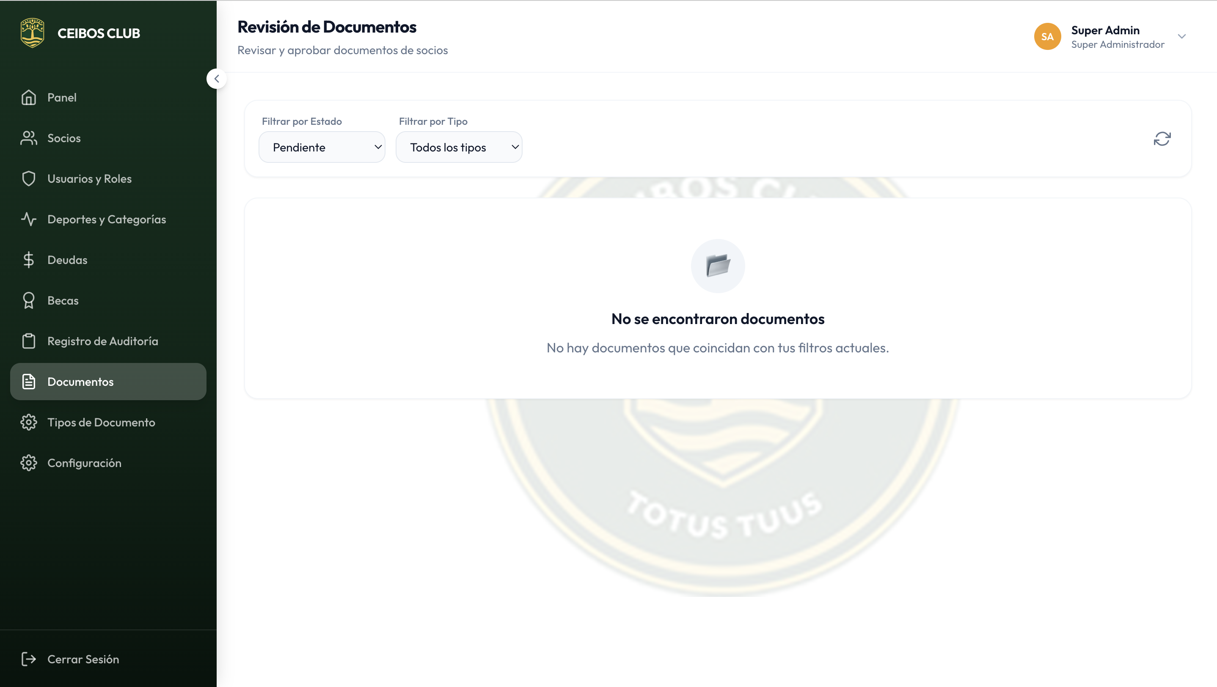1217x687 pixels.
Task: Click the CEIBOS CLUB title text
Action: pyautogui.click(x=99, y=33)
